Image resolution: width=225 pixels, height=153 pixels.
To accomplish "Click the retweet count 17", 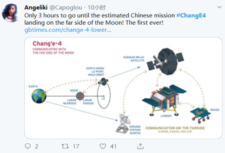I will click(76, 147).
